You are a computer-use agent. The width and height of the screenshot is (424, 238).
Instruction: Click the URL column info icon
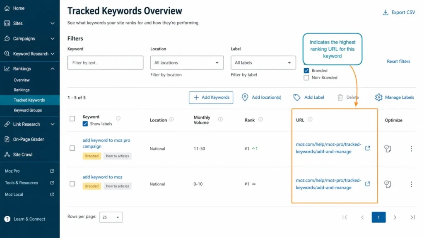(x=310, y=119)
